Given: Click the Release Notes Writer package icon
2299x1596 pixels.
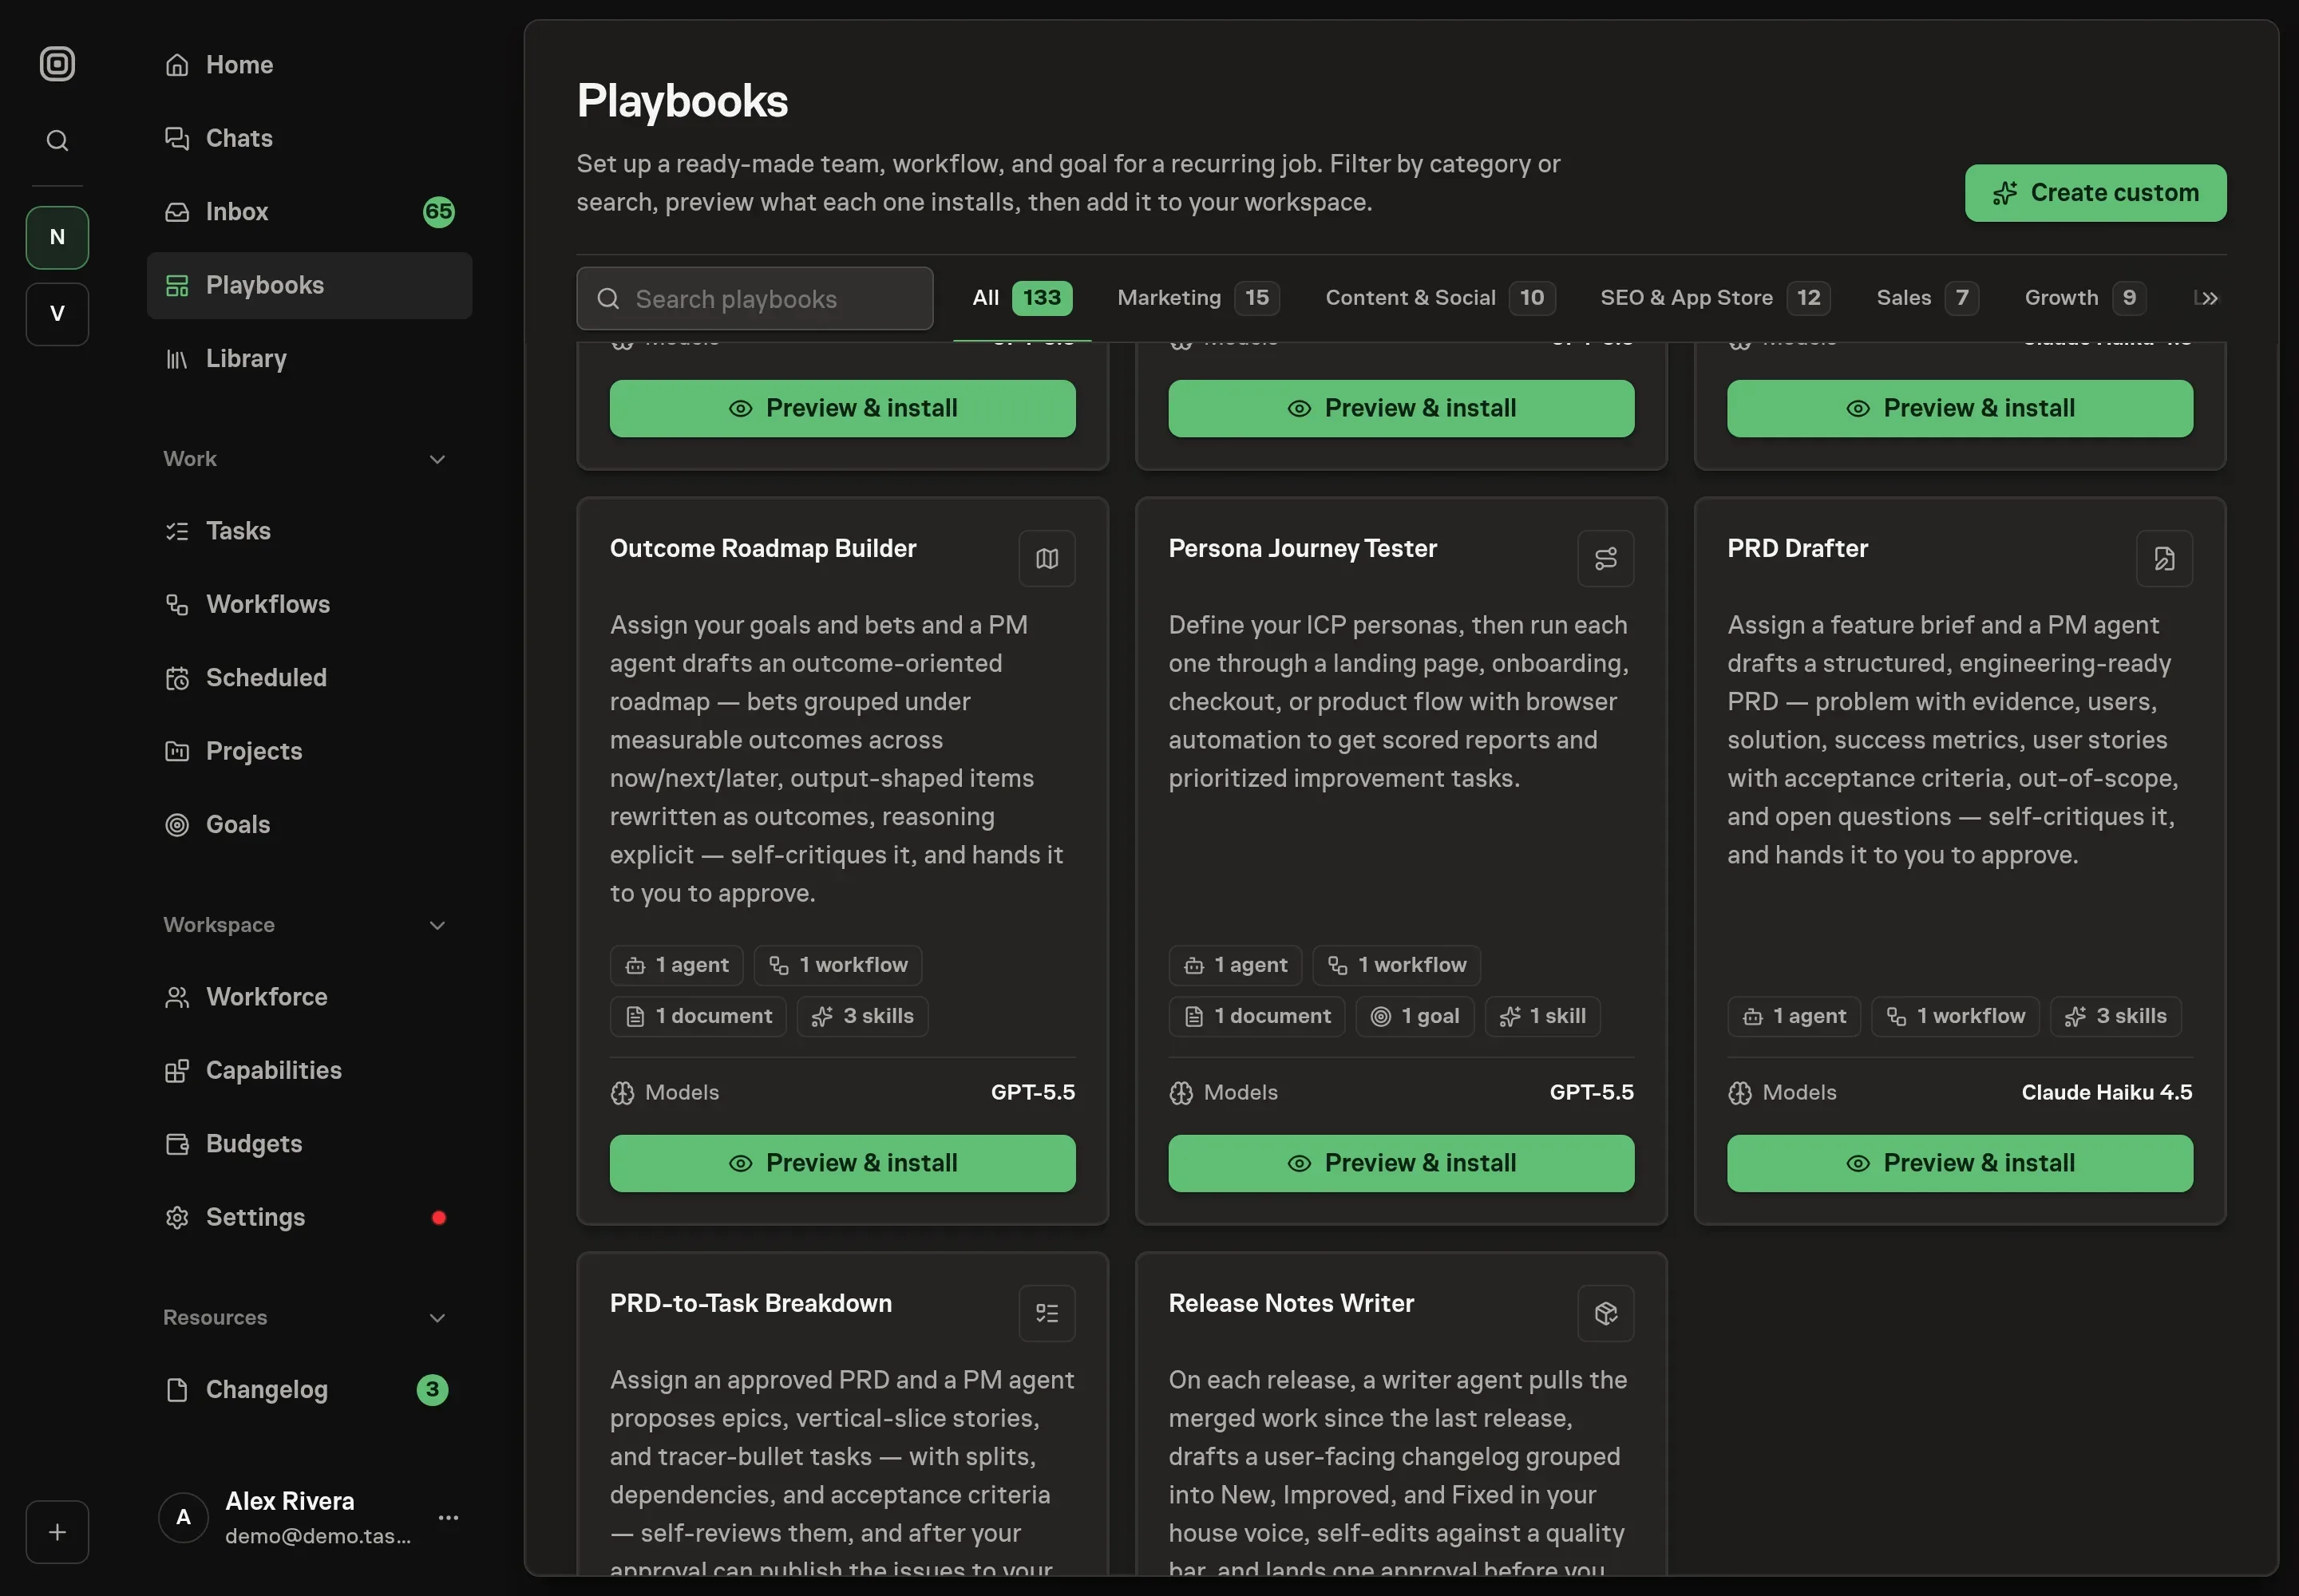Looking at the screenshot, I should tap(1605, 1313).
